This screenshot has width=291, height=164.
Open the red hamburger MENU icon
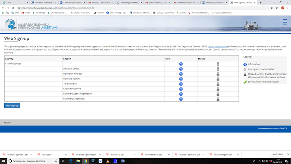click(x=284, y=21)
